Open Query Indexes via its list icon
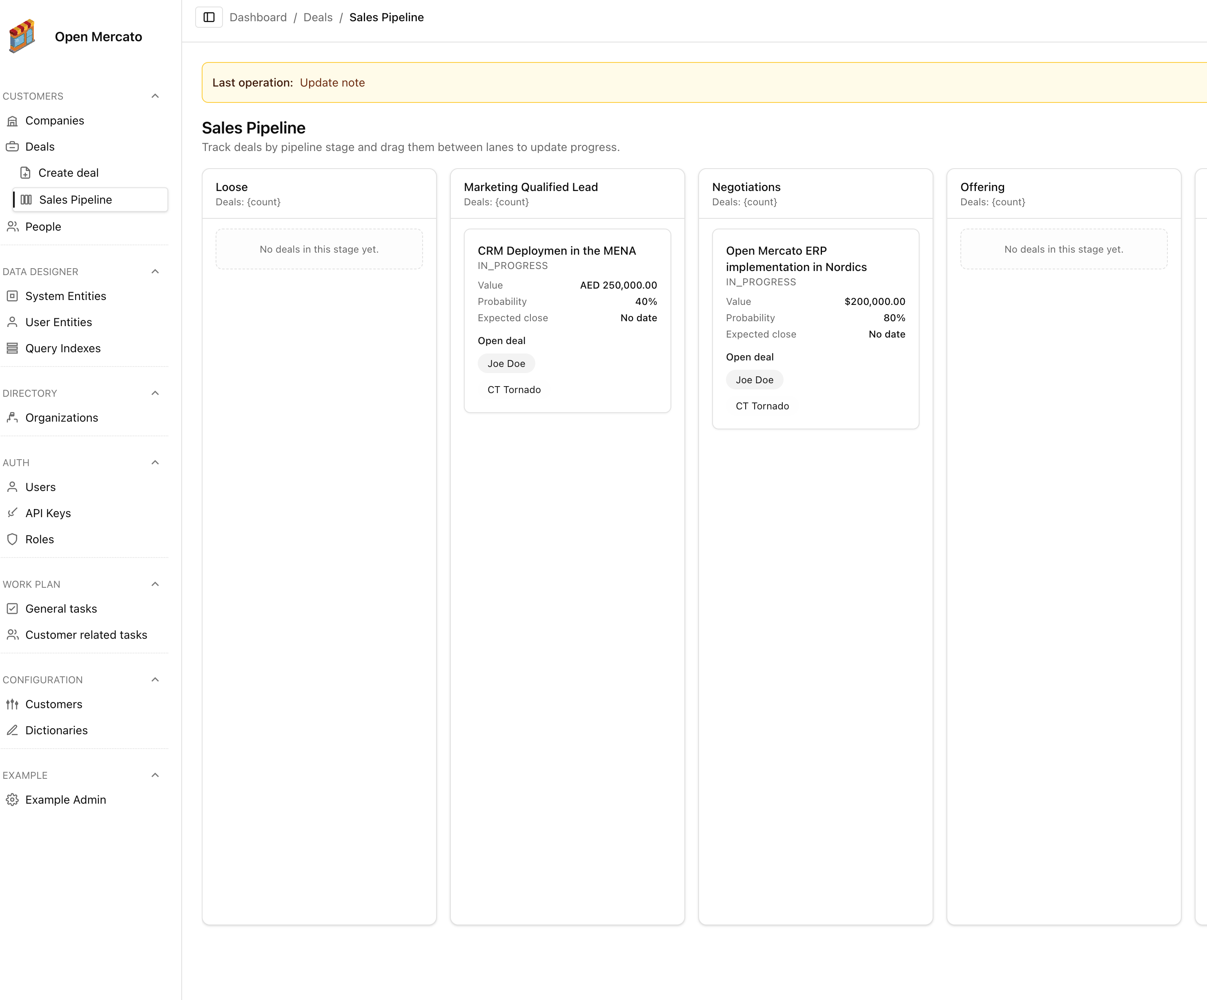Viewport: 1207px width, 1000px height. tap(13, 348)
